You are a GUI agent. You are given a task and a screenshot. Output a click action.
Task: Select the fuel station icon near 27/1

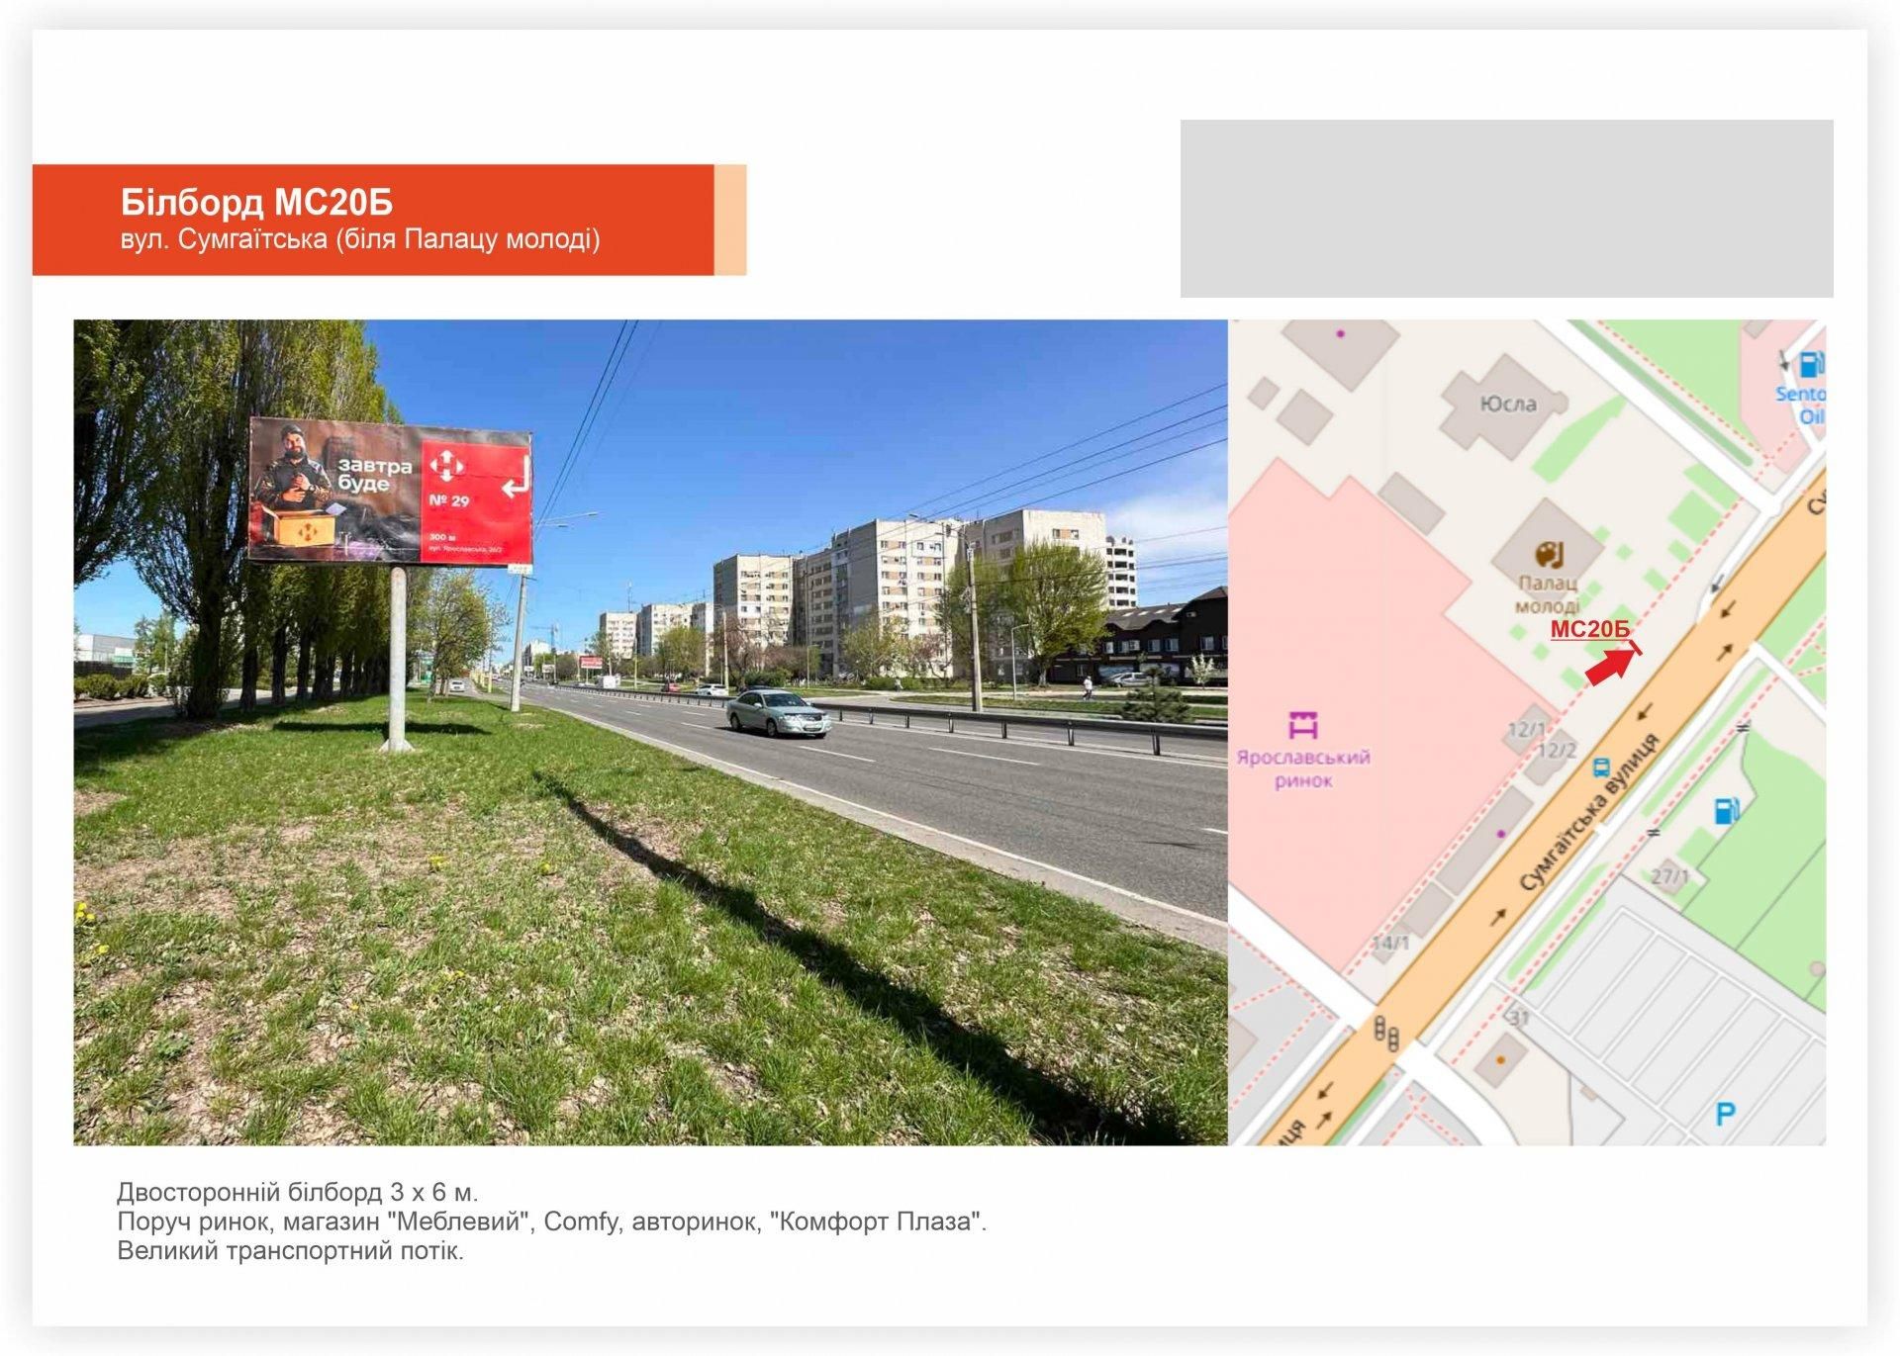(1726, 812)
